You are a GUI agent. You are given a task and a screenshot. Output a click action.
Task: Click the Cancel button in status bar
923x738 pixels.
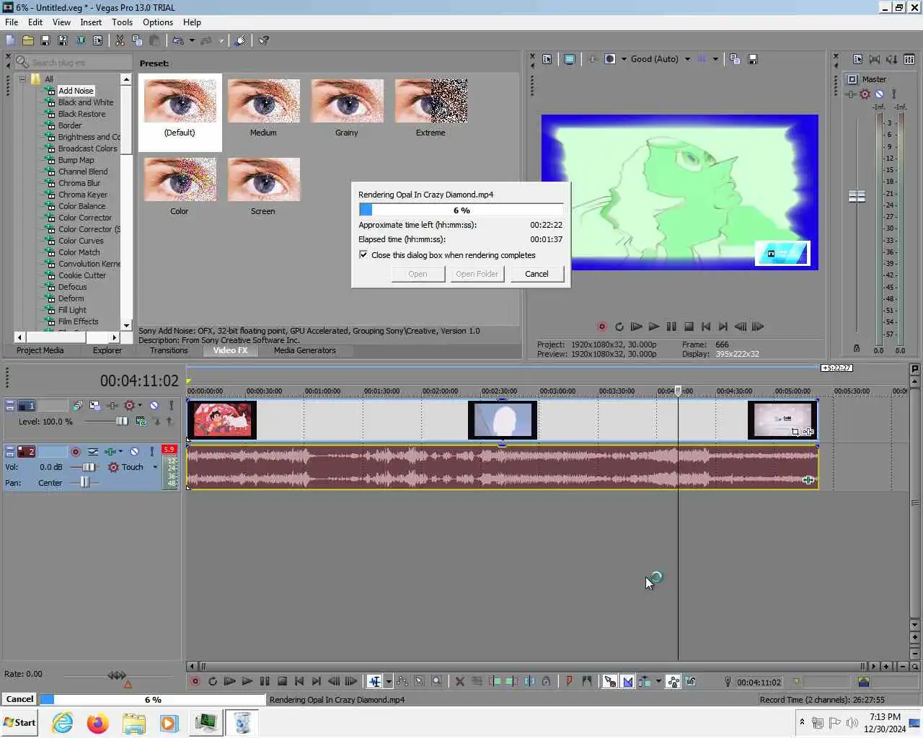[x=19, y=699]
